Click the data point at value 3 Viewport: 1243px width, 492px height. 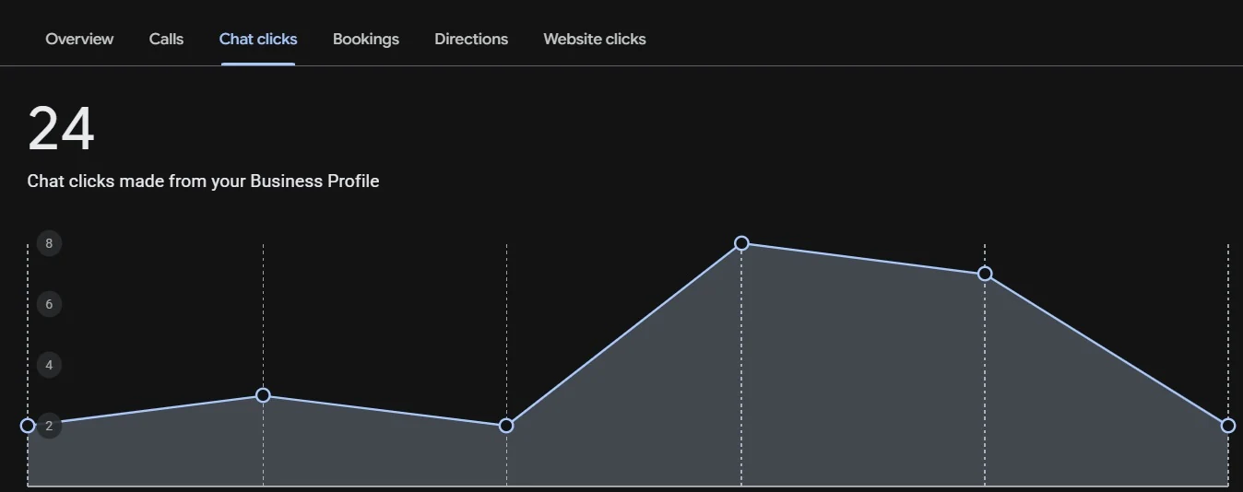(263, 395)
